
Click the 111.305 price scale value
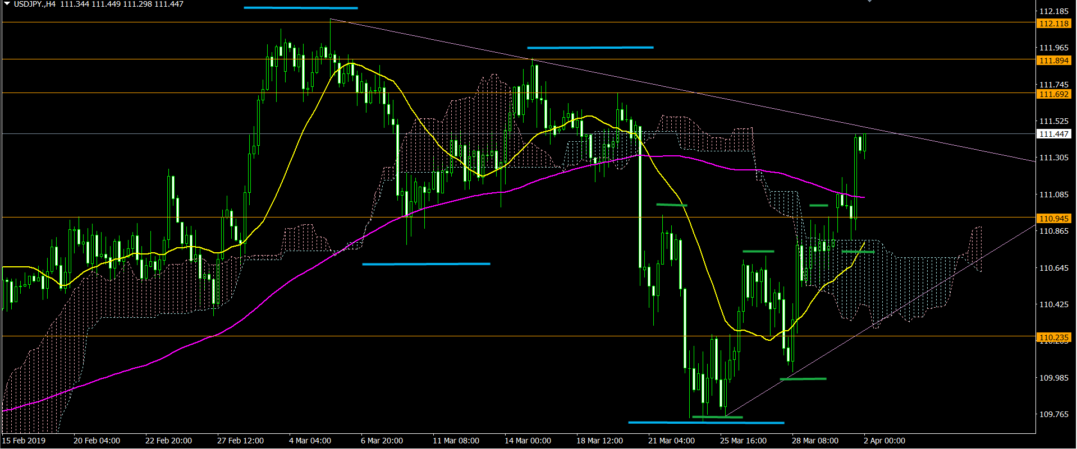click(x=1054, y=158)
